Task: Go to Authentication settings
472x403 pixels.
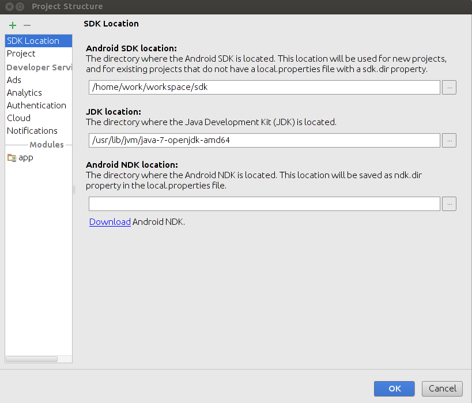Action: (x=36, y=106)
